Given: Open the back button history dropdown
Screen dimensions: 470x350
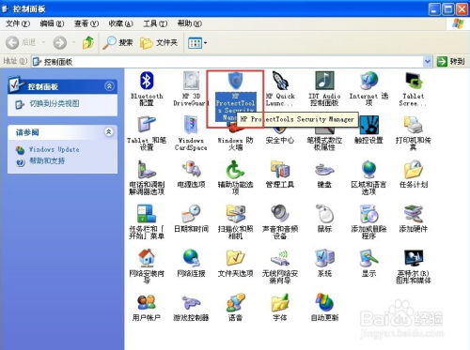Looking at the screenshot, I should click(43, 42).
